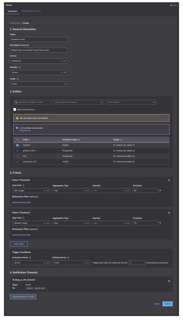
Task: Click the Description input field
Action: point(39,50)
